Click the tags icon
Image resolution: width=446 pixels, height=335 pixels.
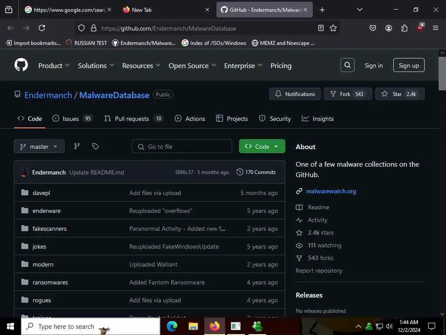tap(95, 146)
